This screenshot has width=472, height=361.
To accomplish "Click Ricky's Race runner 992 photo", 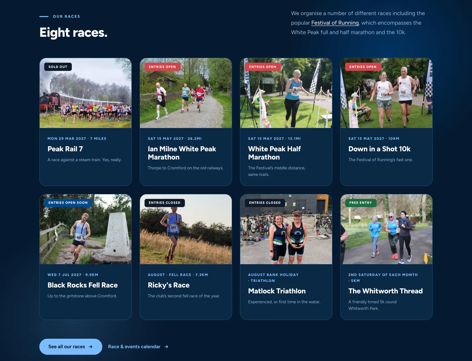I will pyautogui.click(x=186, y=229).
